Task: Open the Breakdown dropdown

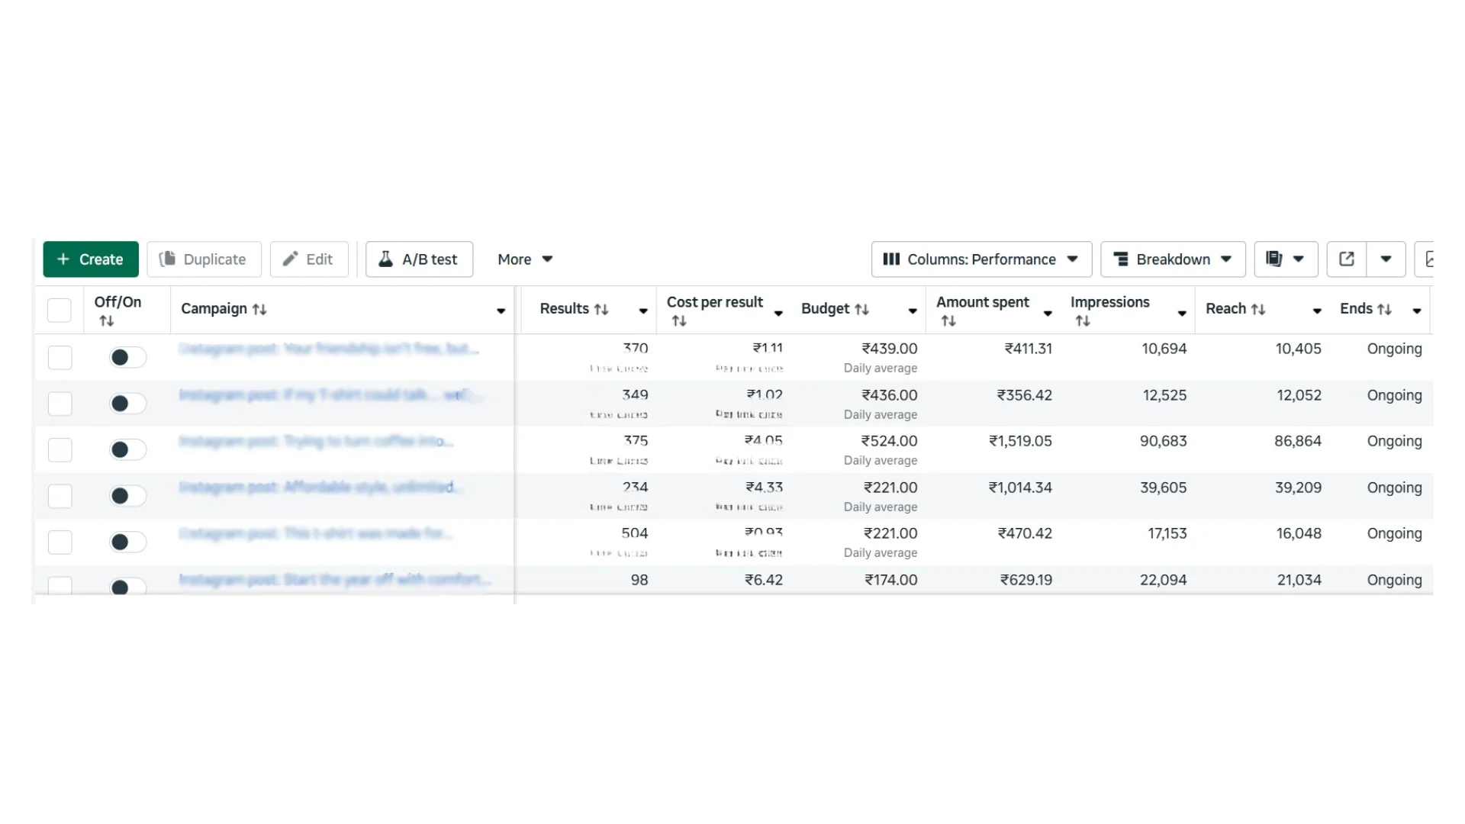Action: point(1173,259)
